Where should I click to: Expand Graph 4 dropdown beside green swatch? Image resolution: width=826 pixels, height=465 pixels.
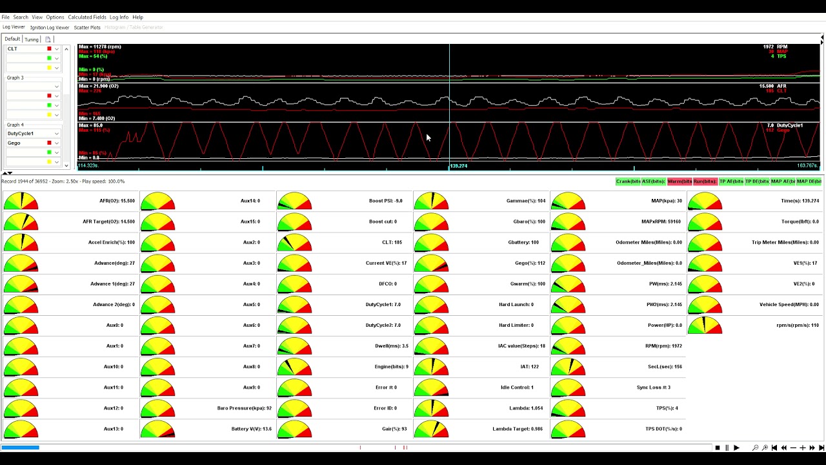[57, 152]
